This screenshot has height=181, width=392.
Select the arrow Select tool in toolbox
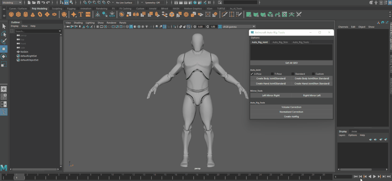coord(4,26)
